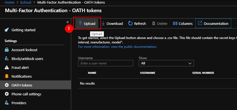Viewport: 237px width, 110px height.
Task: Open the public documentation link
Action: 118,47
